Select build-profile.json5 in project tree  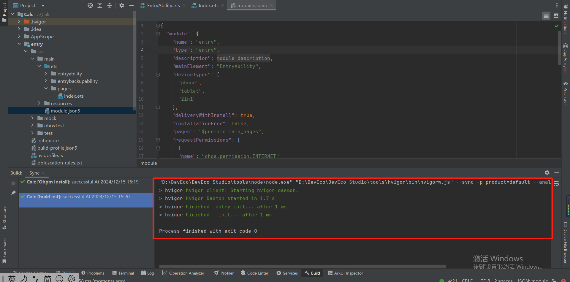click(54, 148)
